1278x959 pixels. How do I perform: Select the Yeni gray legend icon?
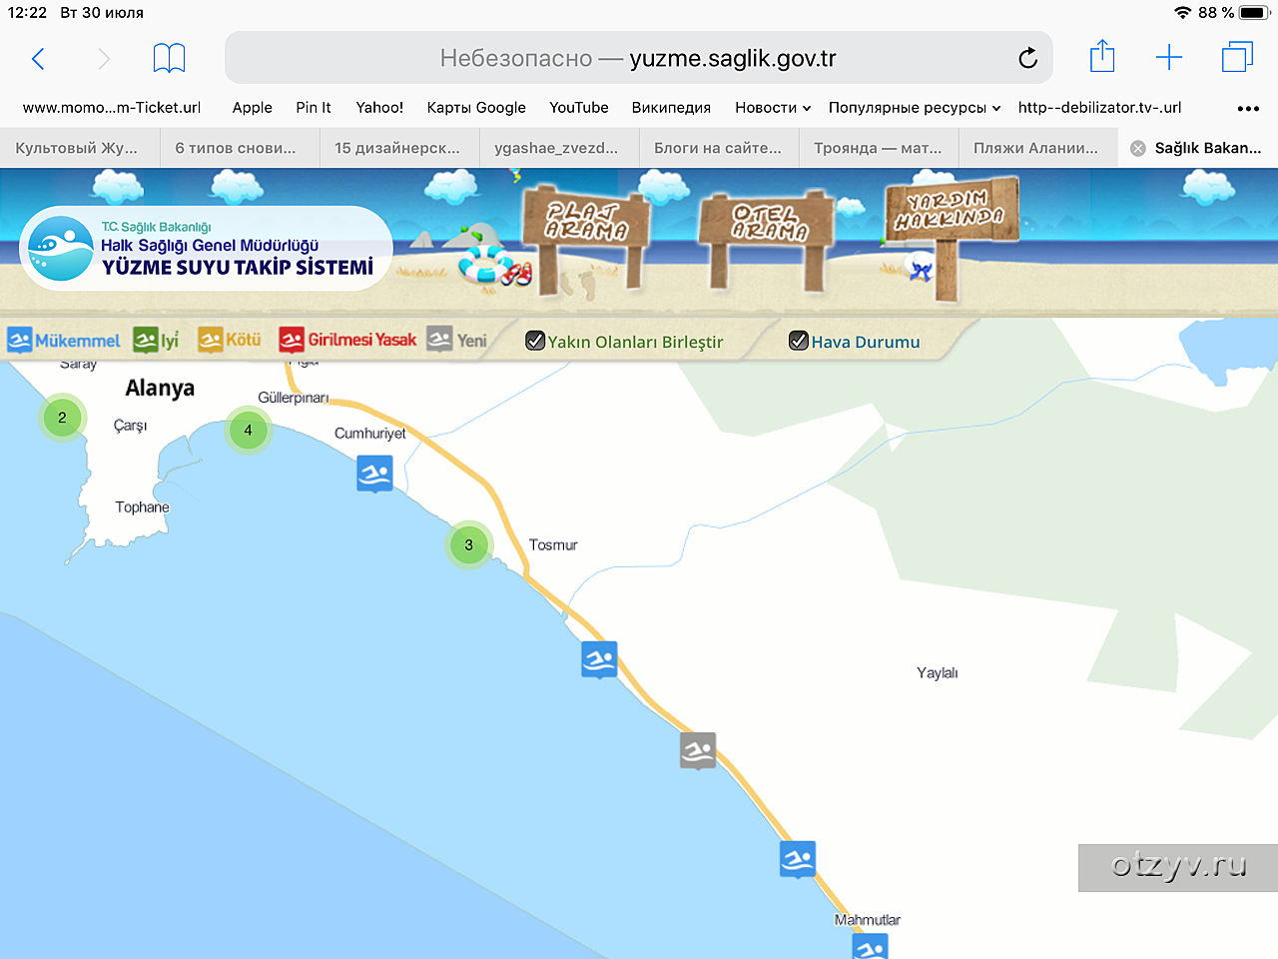(x=439, y=340)
